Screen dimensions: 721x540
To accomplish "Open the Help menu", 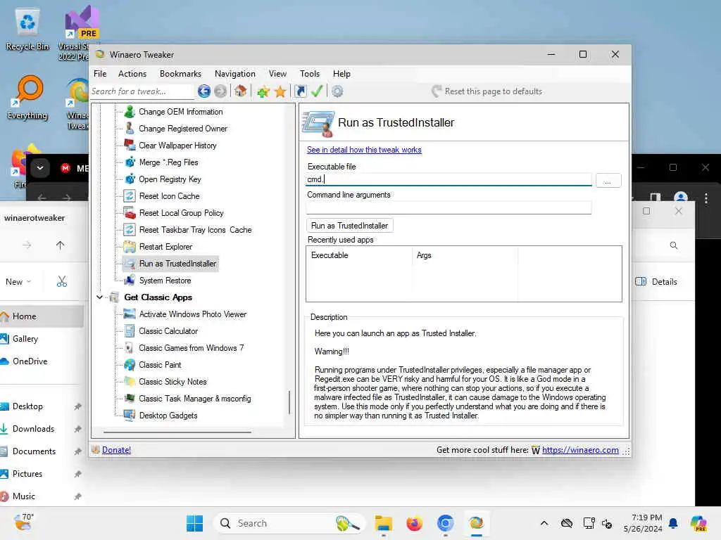I will 341,74.
